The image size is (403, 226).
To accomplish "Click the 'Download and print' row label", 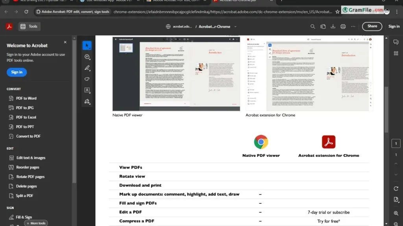I will coord(140,185).
